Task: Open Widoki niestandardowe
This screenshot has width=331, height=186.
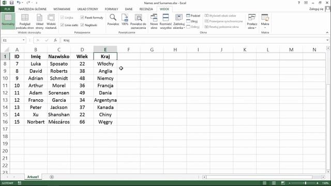Action: click(51, 22)
